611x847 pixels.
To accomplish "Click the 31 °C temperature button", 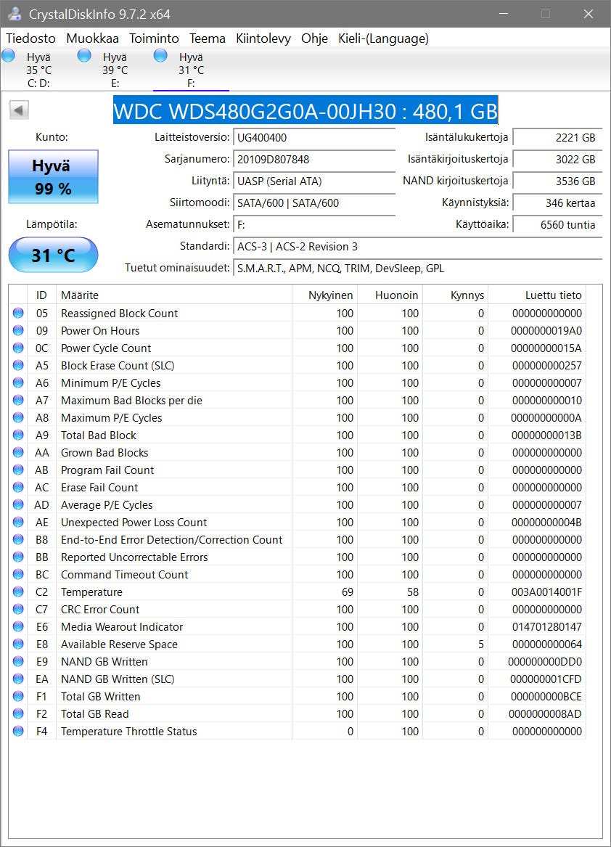I will pos(53,255).
